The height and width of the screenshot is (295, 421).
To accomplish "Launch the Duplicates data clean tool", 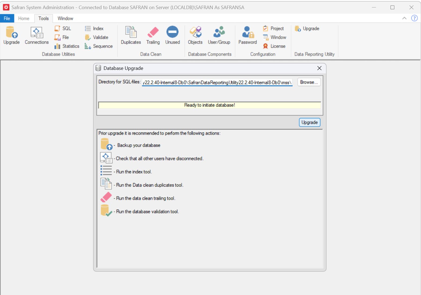I will tap(131, 35).
